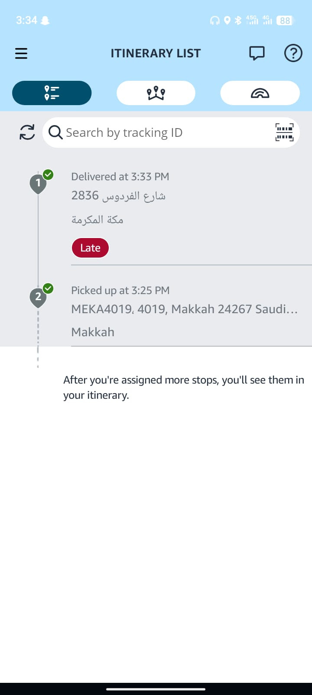Open the Delivered at 3:33 PM stop
Viewport: 312px width, 695px height.
pyautogui.click(x=120, y=177)
